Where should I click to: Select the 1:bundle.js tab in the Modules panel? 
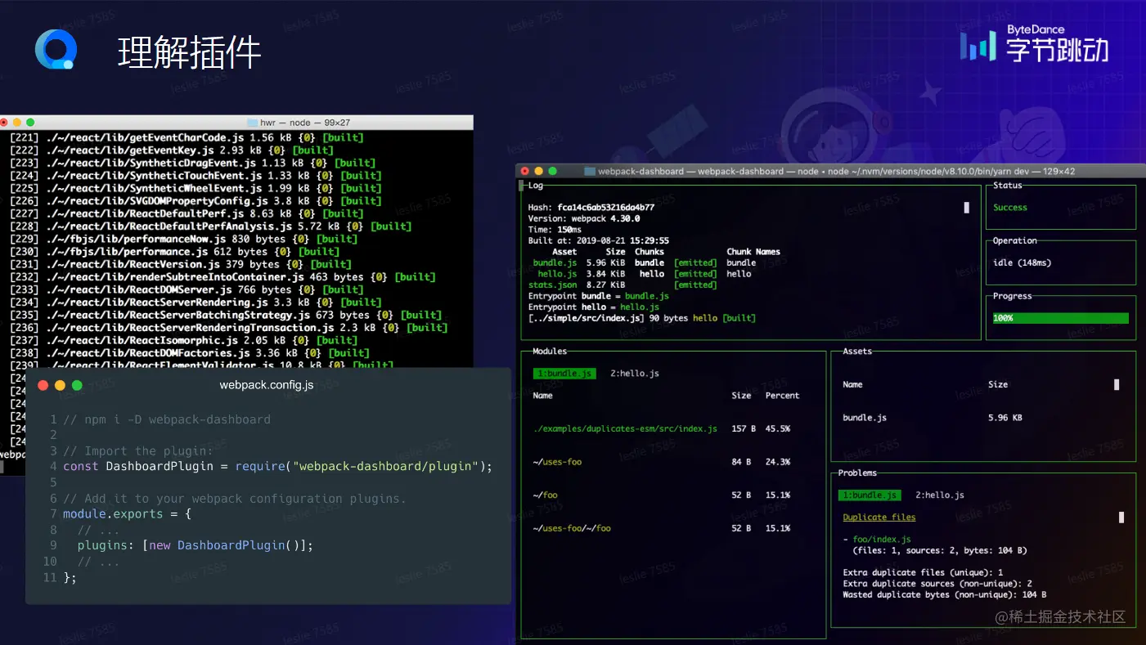tap(563, 374)
